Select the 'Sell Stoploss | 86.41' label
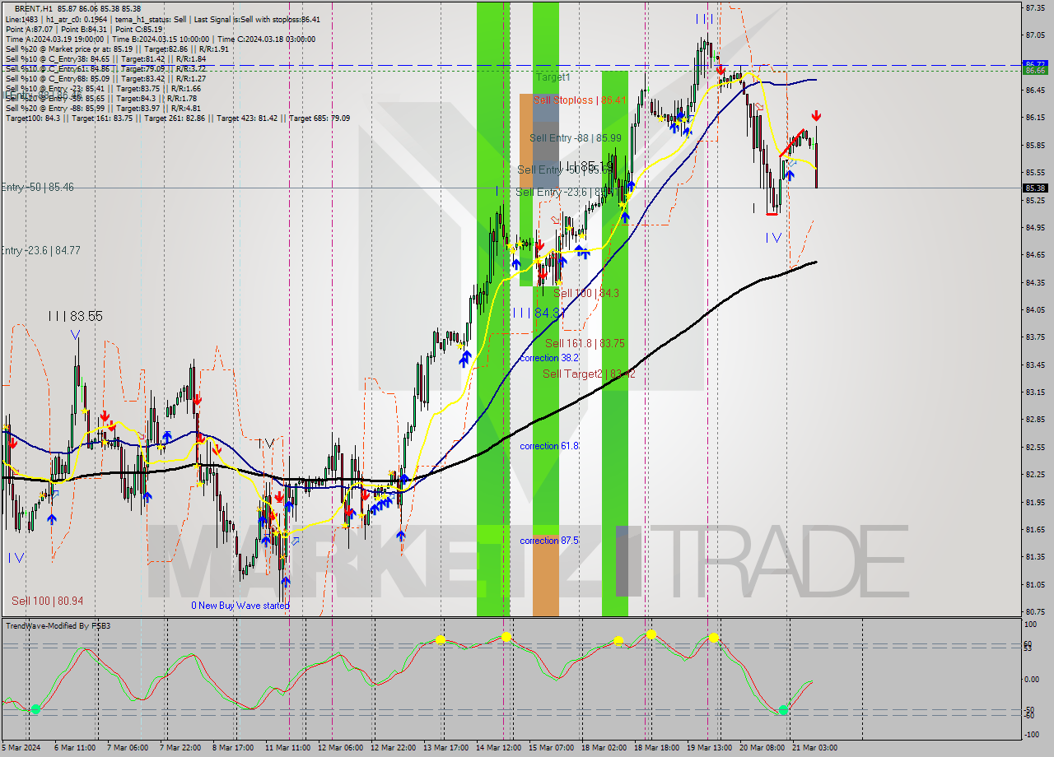Screen dimensions: 1054x757 pyautogui.click(x=580, y=100)
